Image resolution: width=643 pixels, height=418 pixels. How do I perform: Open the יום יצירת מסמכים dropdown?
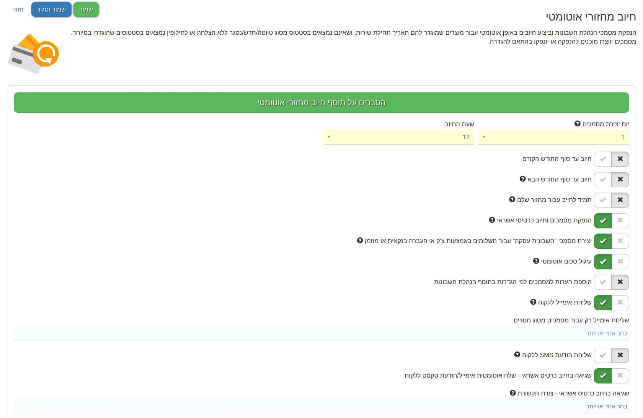tap(553, 137)
